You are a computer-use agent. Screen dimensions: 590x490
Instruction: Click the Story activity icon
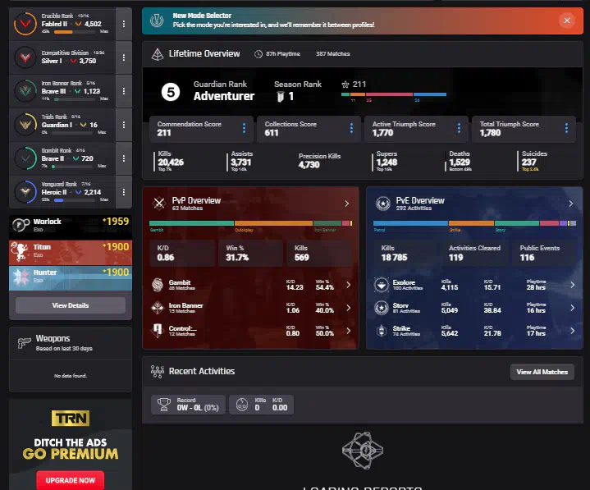click(x=382, y=308)
